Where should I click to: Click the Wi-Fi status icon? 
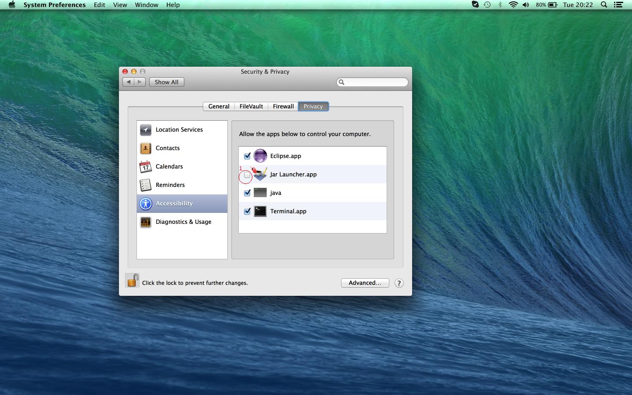513,5
